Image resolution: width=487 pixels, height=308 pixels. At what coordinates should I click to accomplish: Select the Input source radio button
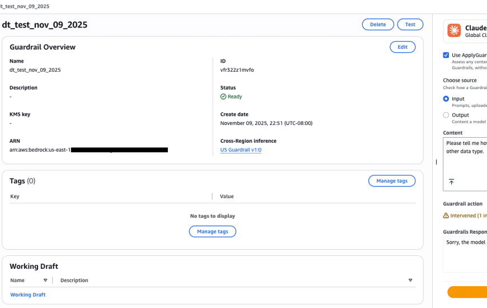(x=446, y=99)
